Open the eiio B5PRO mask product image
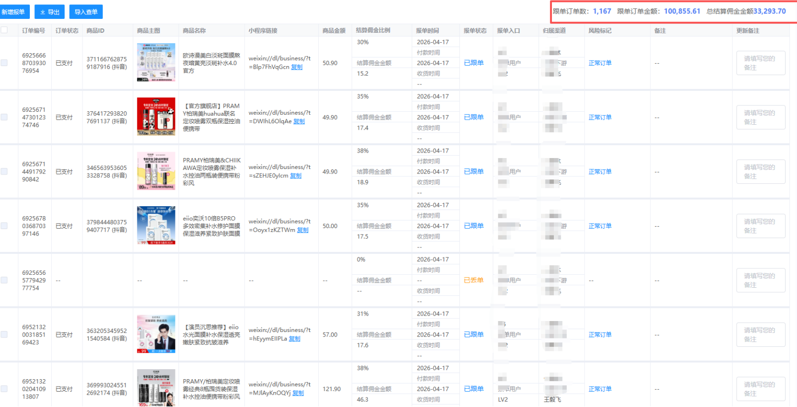This screenshot has width=797, height=407. point(156,226)
